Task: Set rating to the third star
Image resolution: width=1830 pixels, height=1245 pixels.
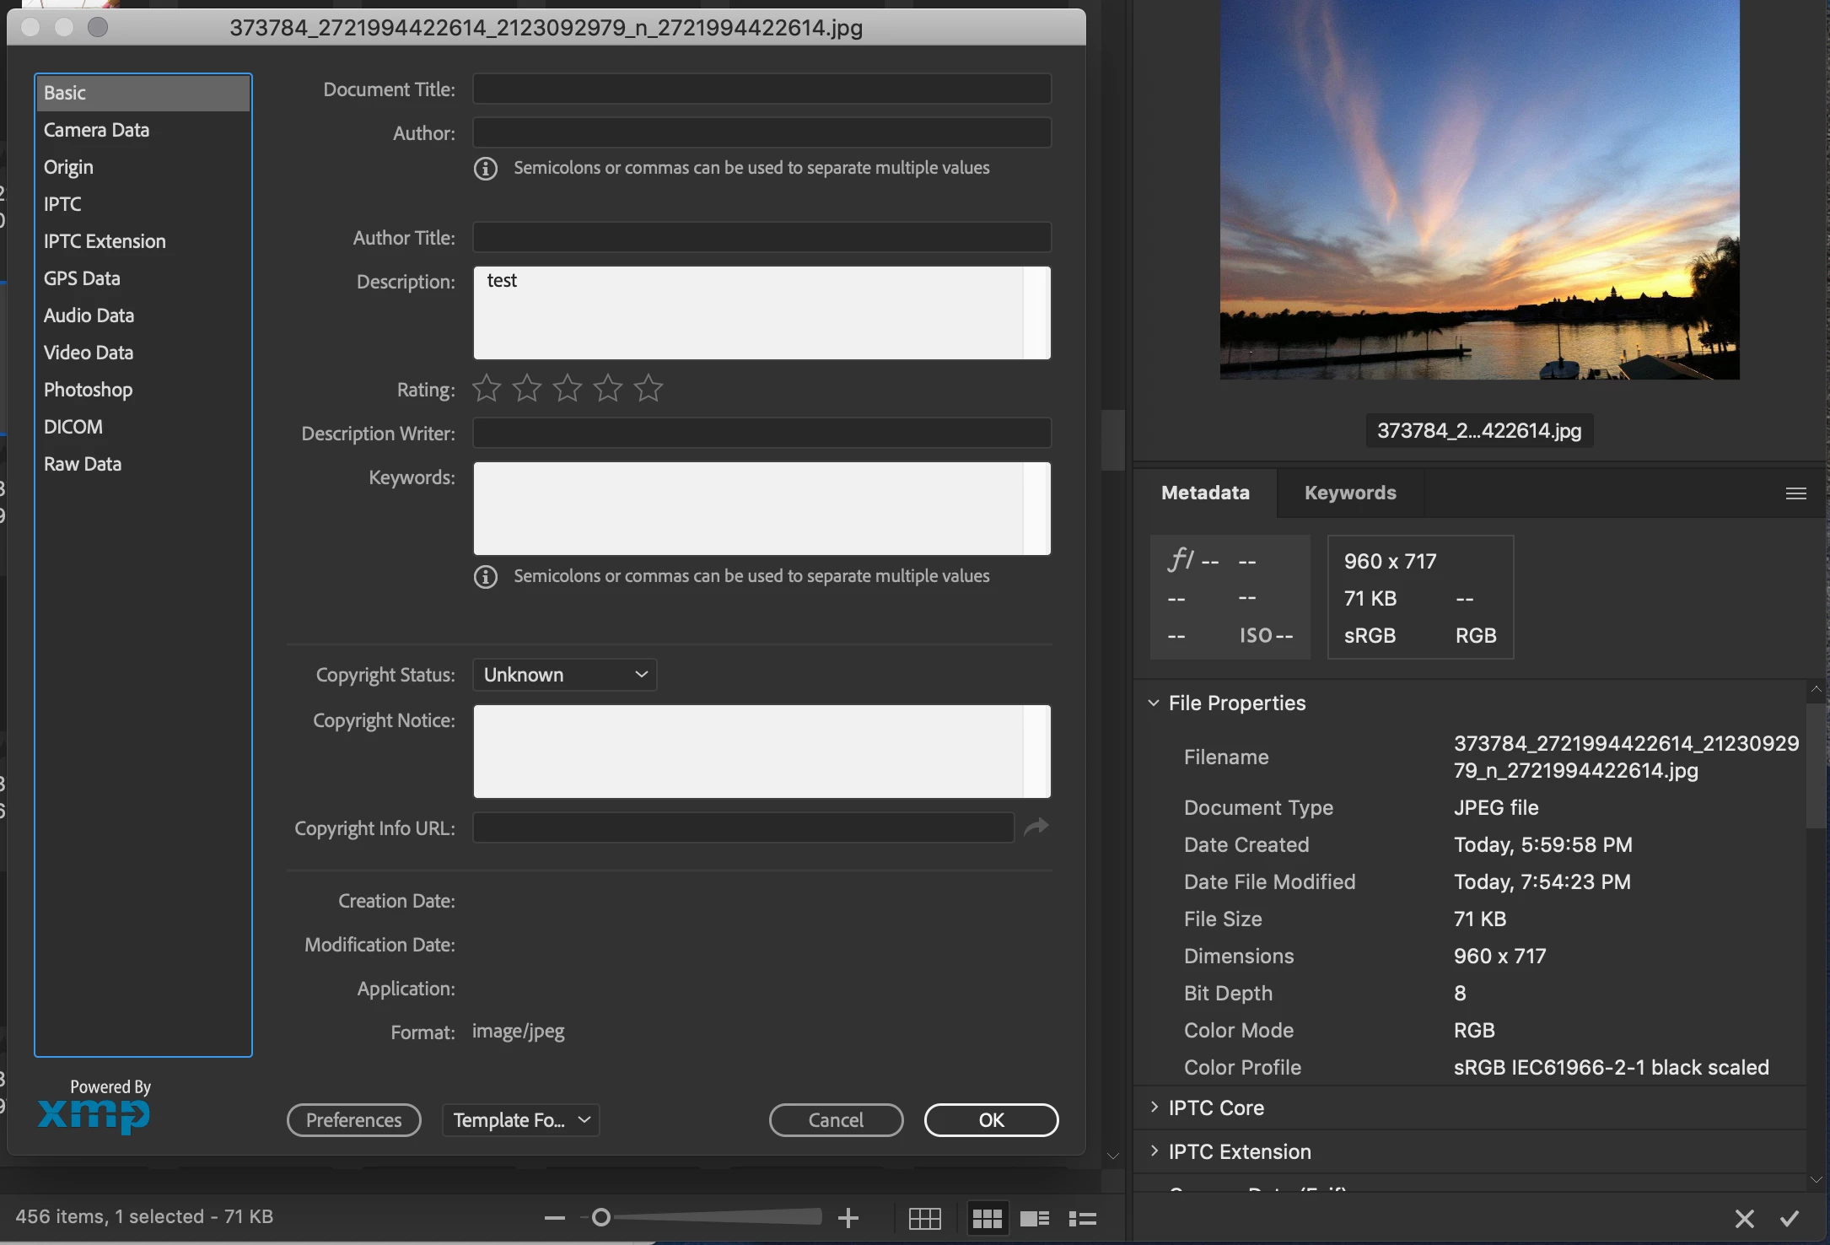Action: coord(568,388)
